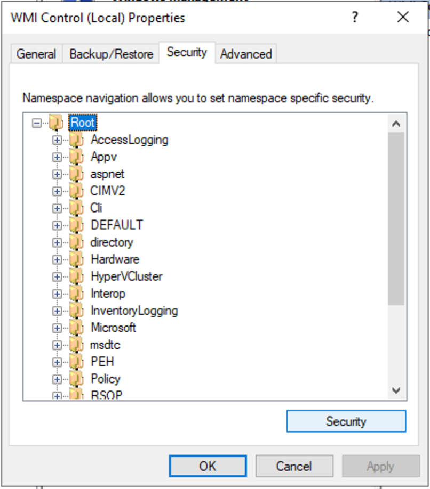430x489 pixels.
Task: Open the Backup/Restore tab
Action: coord(110,53)
